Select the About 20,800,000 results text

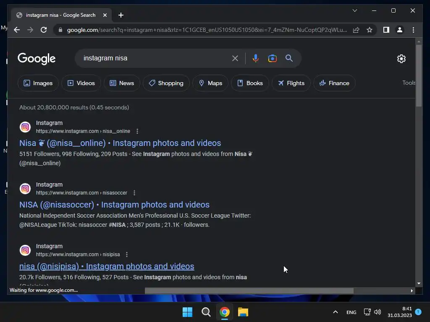point(74,107)
